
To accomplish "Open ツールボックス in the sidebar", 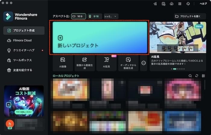I will tap(24, 60).
